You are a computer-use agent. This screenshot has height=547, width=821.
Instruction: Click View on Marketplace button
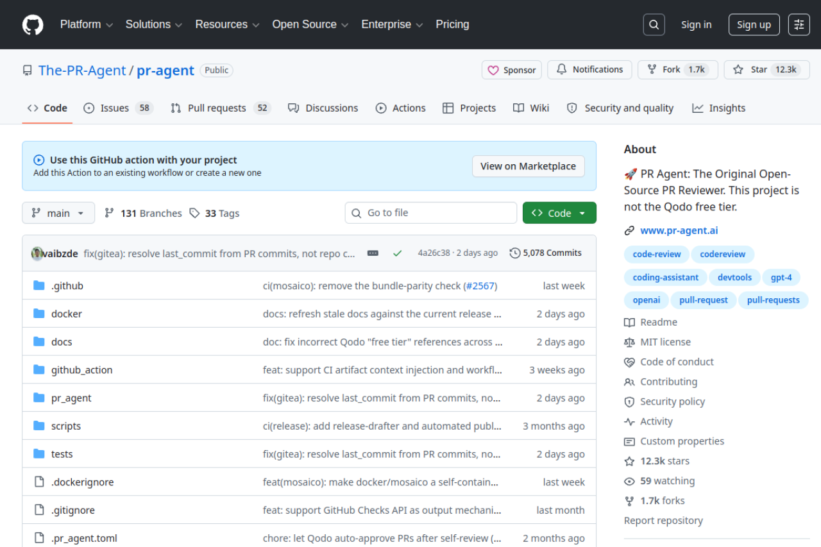click(x=529, y=166)
